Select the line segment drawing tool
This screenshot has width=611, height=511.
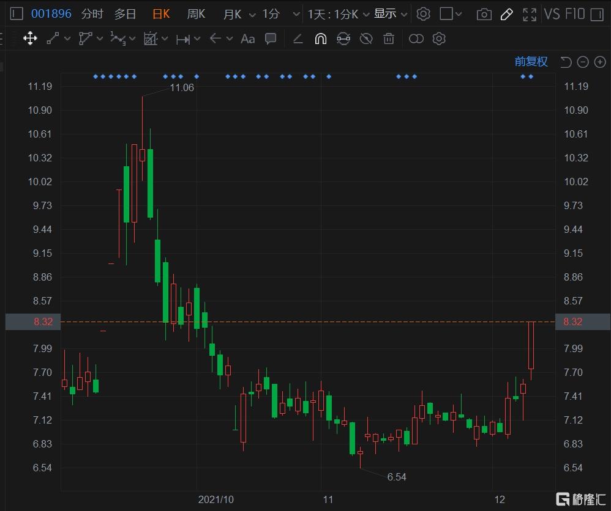tap(53, 39)
